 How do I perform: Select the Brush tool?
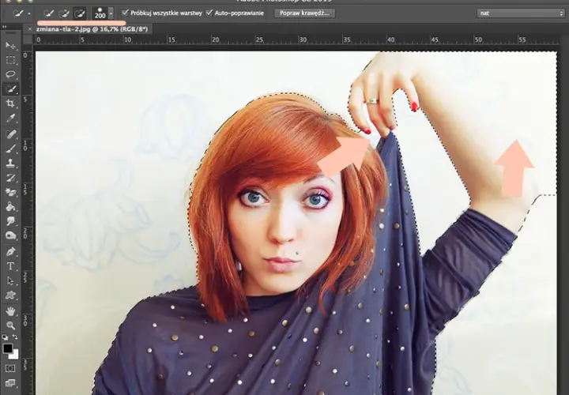coord(10,149)
